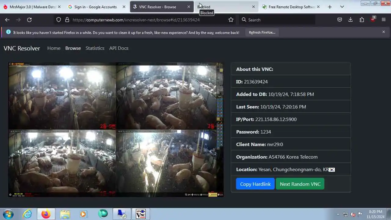Screen dimensions: 391x220
Task: Close the Google Accounts sign-in tab
Action: [x=124, y=7]
